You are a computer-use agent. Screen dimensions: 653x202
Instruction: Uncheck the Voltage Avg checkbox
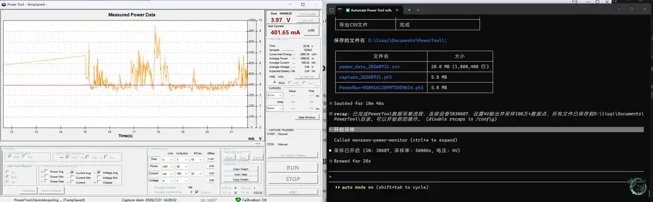pos(98,172)
